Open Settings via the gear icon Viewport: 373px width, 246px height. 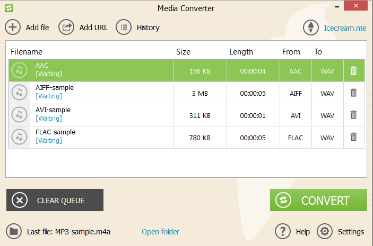point(325,231)
